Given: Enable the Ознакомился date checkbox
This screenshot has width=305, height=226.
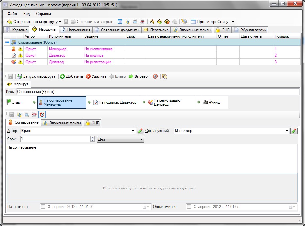Looking at the screenshot, I should click(189, 207).
